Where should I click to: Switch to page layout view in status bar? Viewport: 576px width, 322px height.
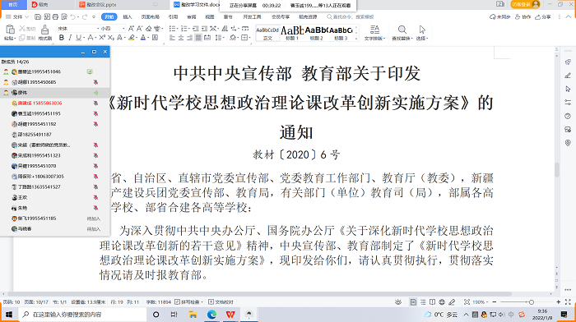(x=413, y=301)
